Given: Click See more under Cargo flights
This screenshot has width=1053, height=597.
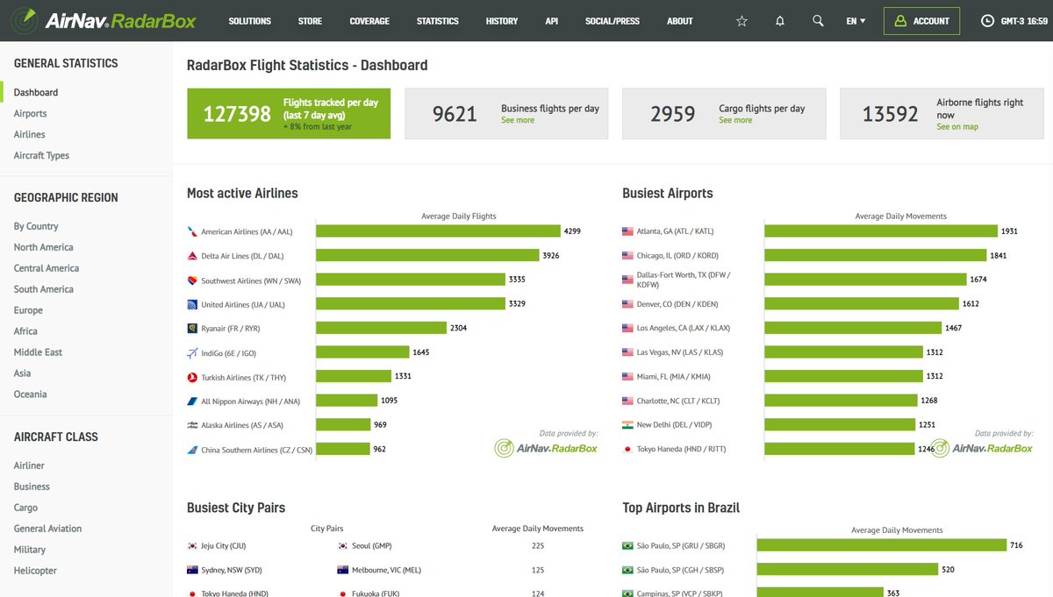Looking at the screenshot, I should coord(735,120).
